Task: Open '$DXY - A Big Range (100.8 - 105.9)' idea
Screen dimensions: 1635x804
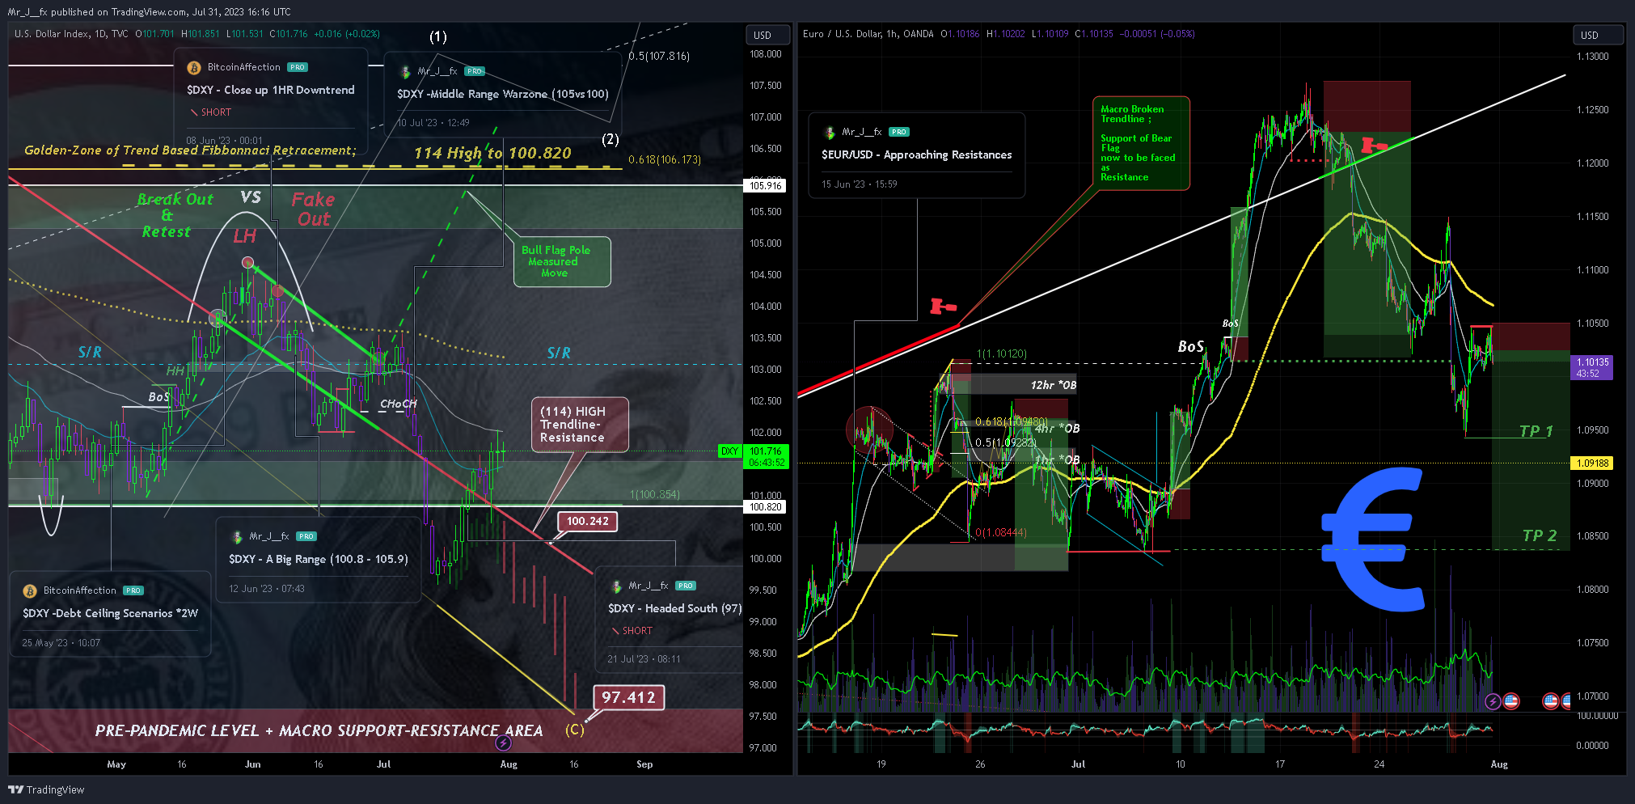Action: [x=319, y=559]
